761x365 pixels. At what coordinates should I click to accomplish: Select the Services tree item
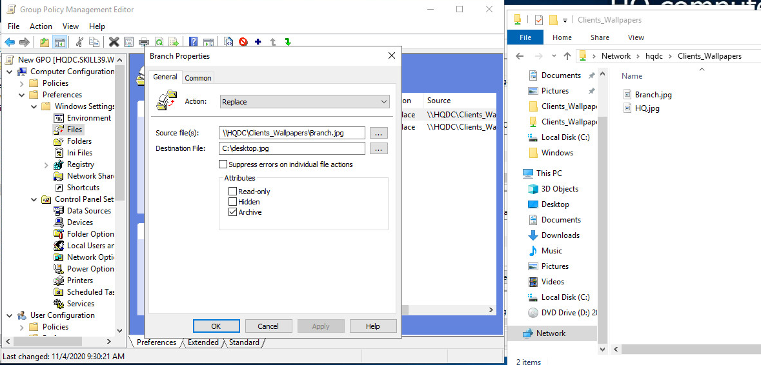coord(81,304)
